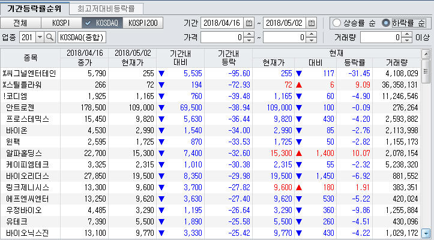This screenshot has height=240, width=434.
Task: Decrease the 거래량 stepper value
Action: [x=406, y=40]
